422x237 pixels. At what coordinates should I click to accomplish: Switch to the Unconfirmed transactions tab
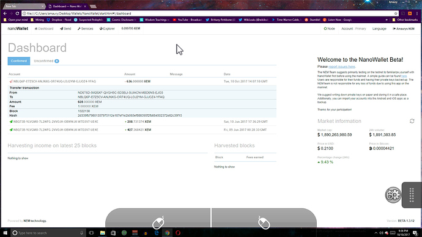point(46,61)
